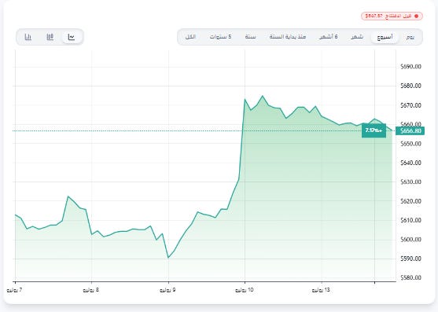Click the $650.00 axis label
Viewport: 438px width, 312px height.
tap(410, 144)
